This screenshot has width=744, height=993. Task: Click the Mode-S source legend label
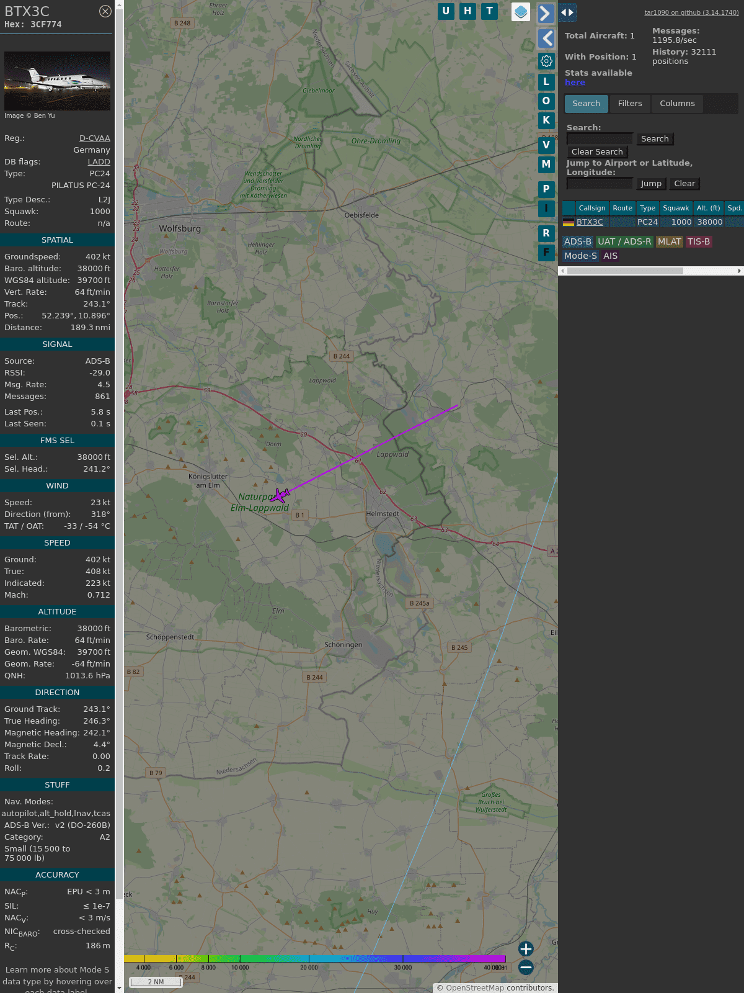click(x=580, y=256)
